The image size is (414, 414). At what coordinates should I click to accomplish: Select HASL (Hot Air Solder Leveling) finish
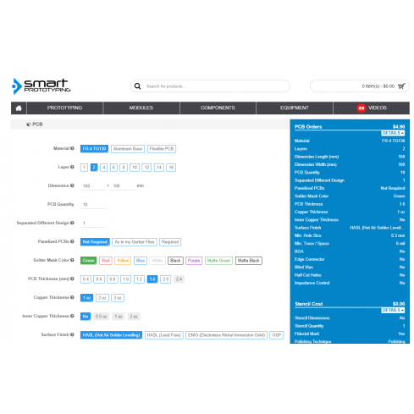pyautogui.click(x=111, y=335)
